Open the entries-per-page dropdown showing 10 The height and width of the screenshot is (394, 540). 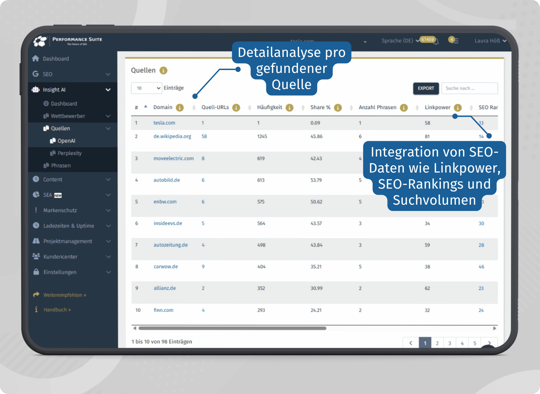[146, 88]
